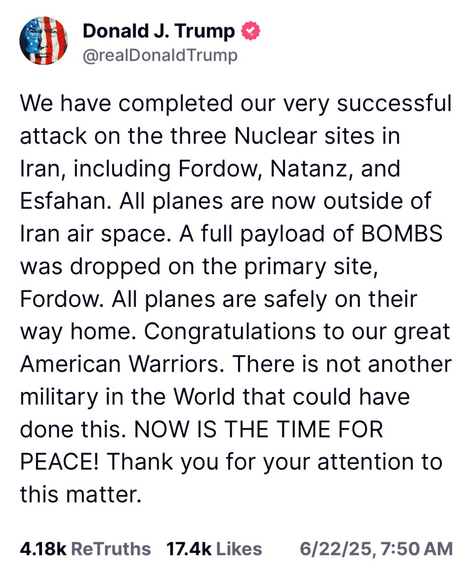Open the Likes label list
Screen dimensions: 473x577
tap(239, 549)
